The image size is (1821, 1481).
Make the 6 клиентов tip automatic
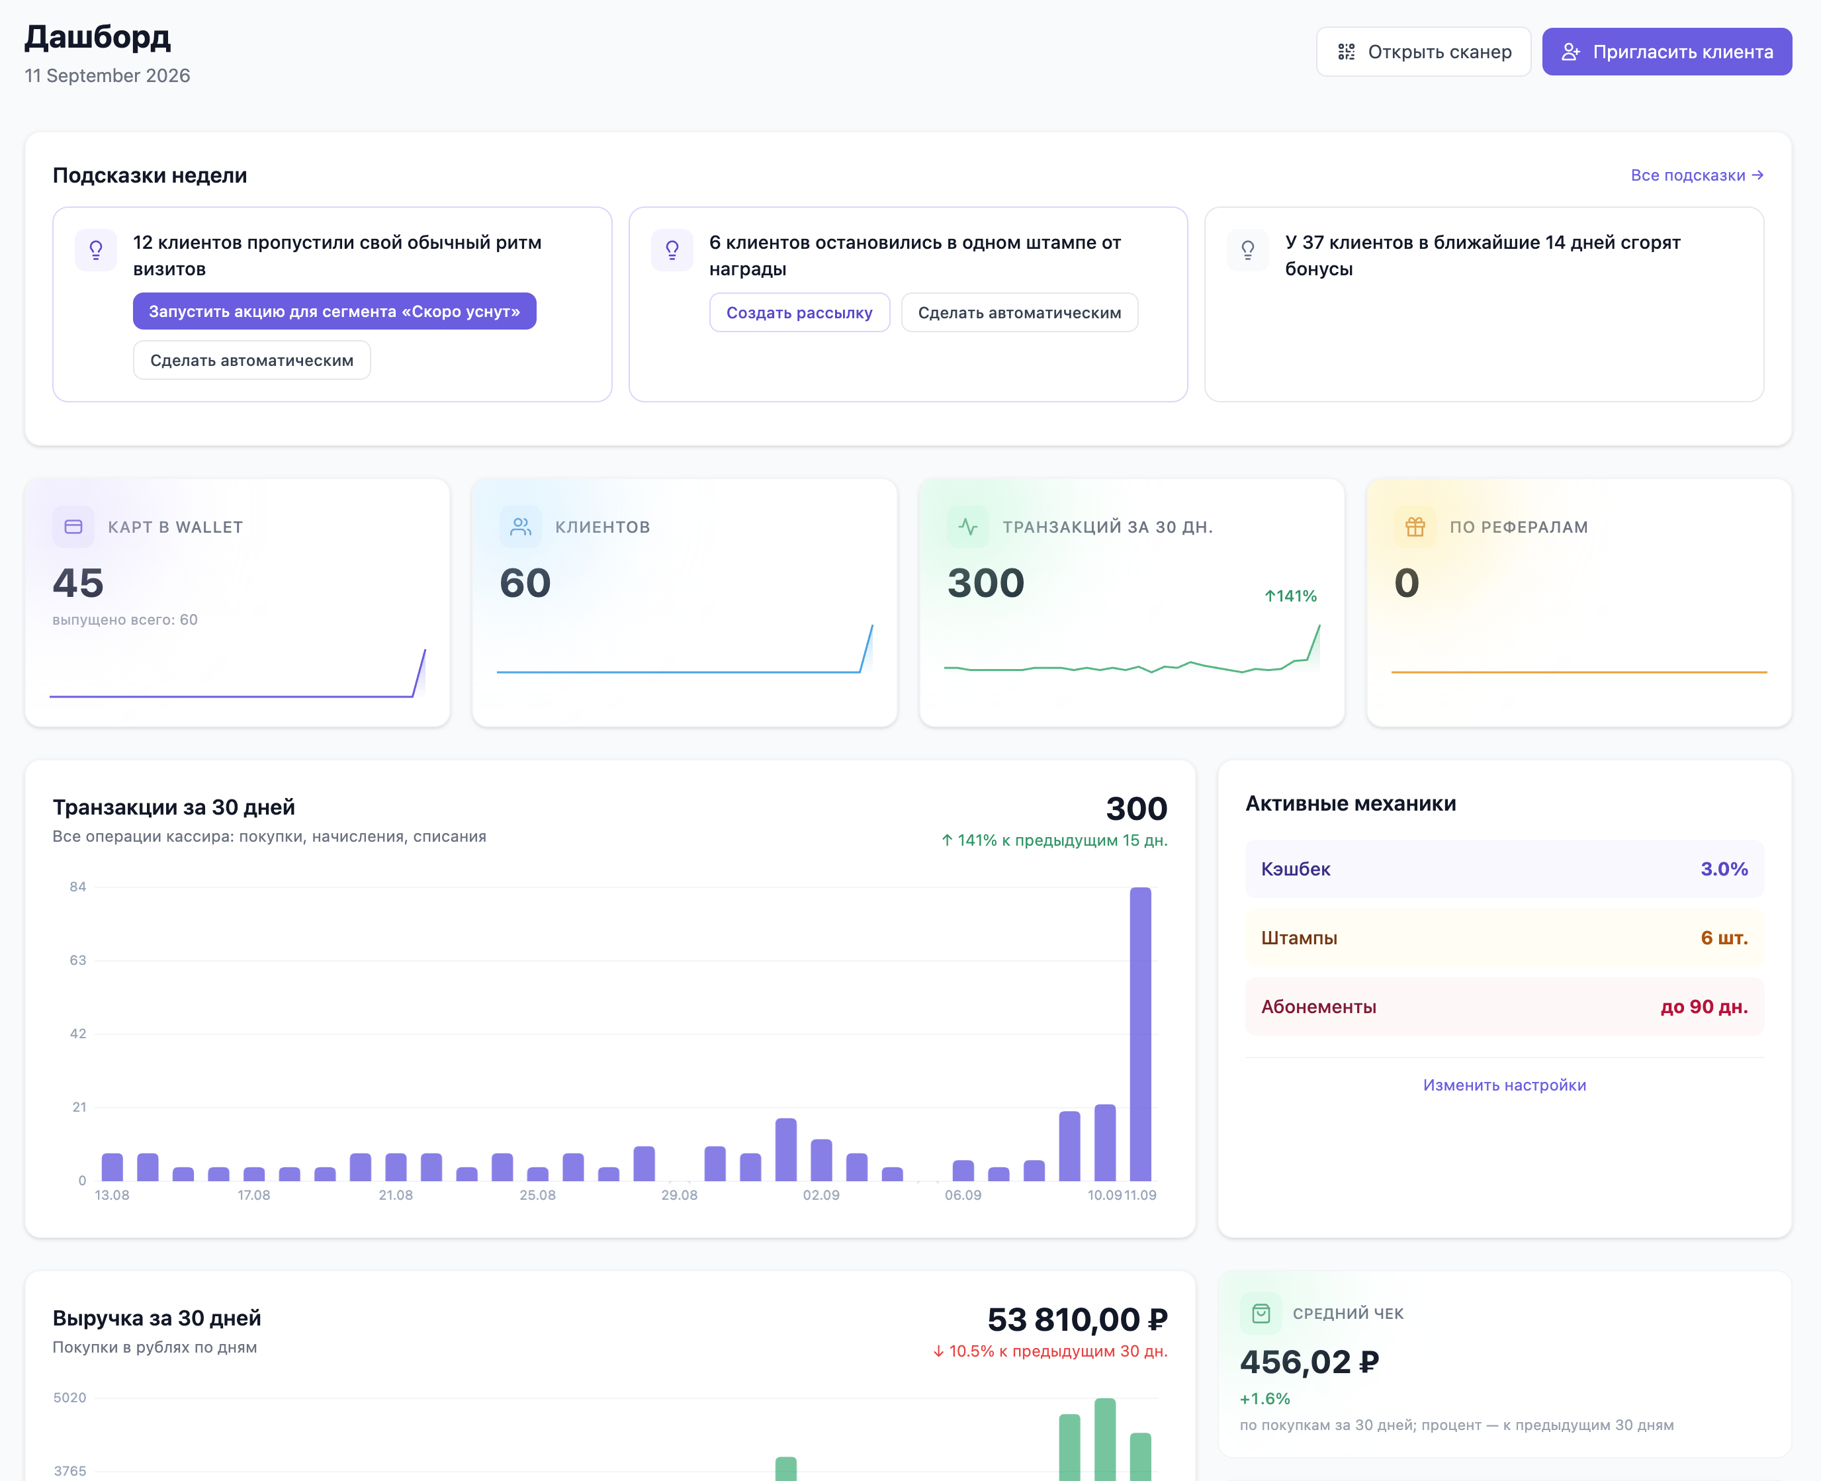[1019, 312]
